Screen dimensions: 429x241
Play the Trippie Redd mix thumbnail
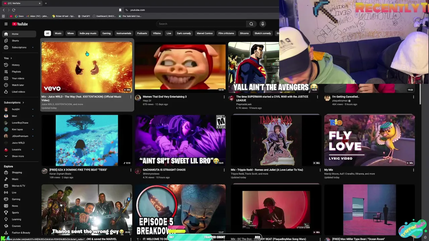pyautogui.click(x=276, y=140)
